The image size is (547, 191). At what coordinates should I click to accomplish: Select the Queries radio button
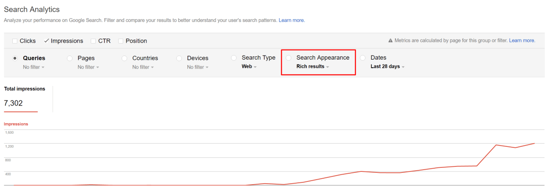pos(15,58)
